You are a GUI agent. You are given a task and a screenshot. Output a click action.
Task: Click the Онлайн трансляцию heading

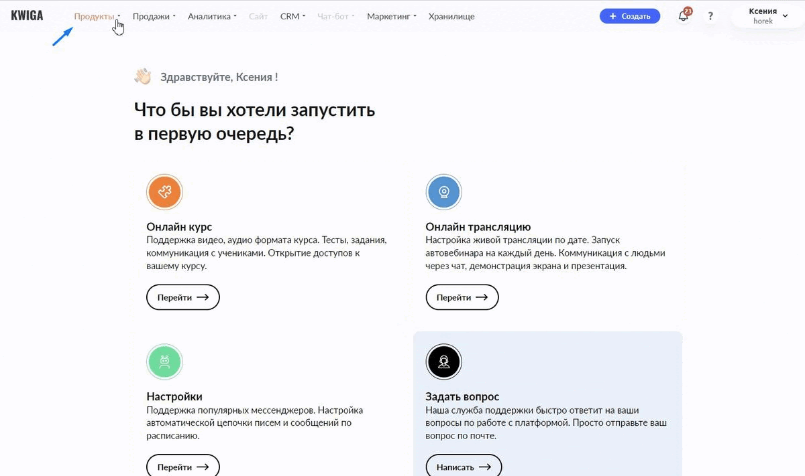[x=478, y=227]
